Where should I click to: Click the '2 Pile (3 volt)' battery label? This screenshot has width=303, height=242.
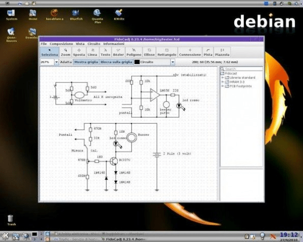coord(177,154)
